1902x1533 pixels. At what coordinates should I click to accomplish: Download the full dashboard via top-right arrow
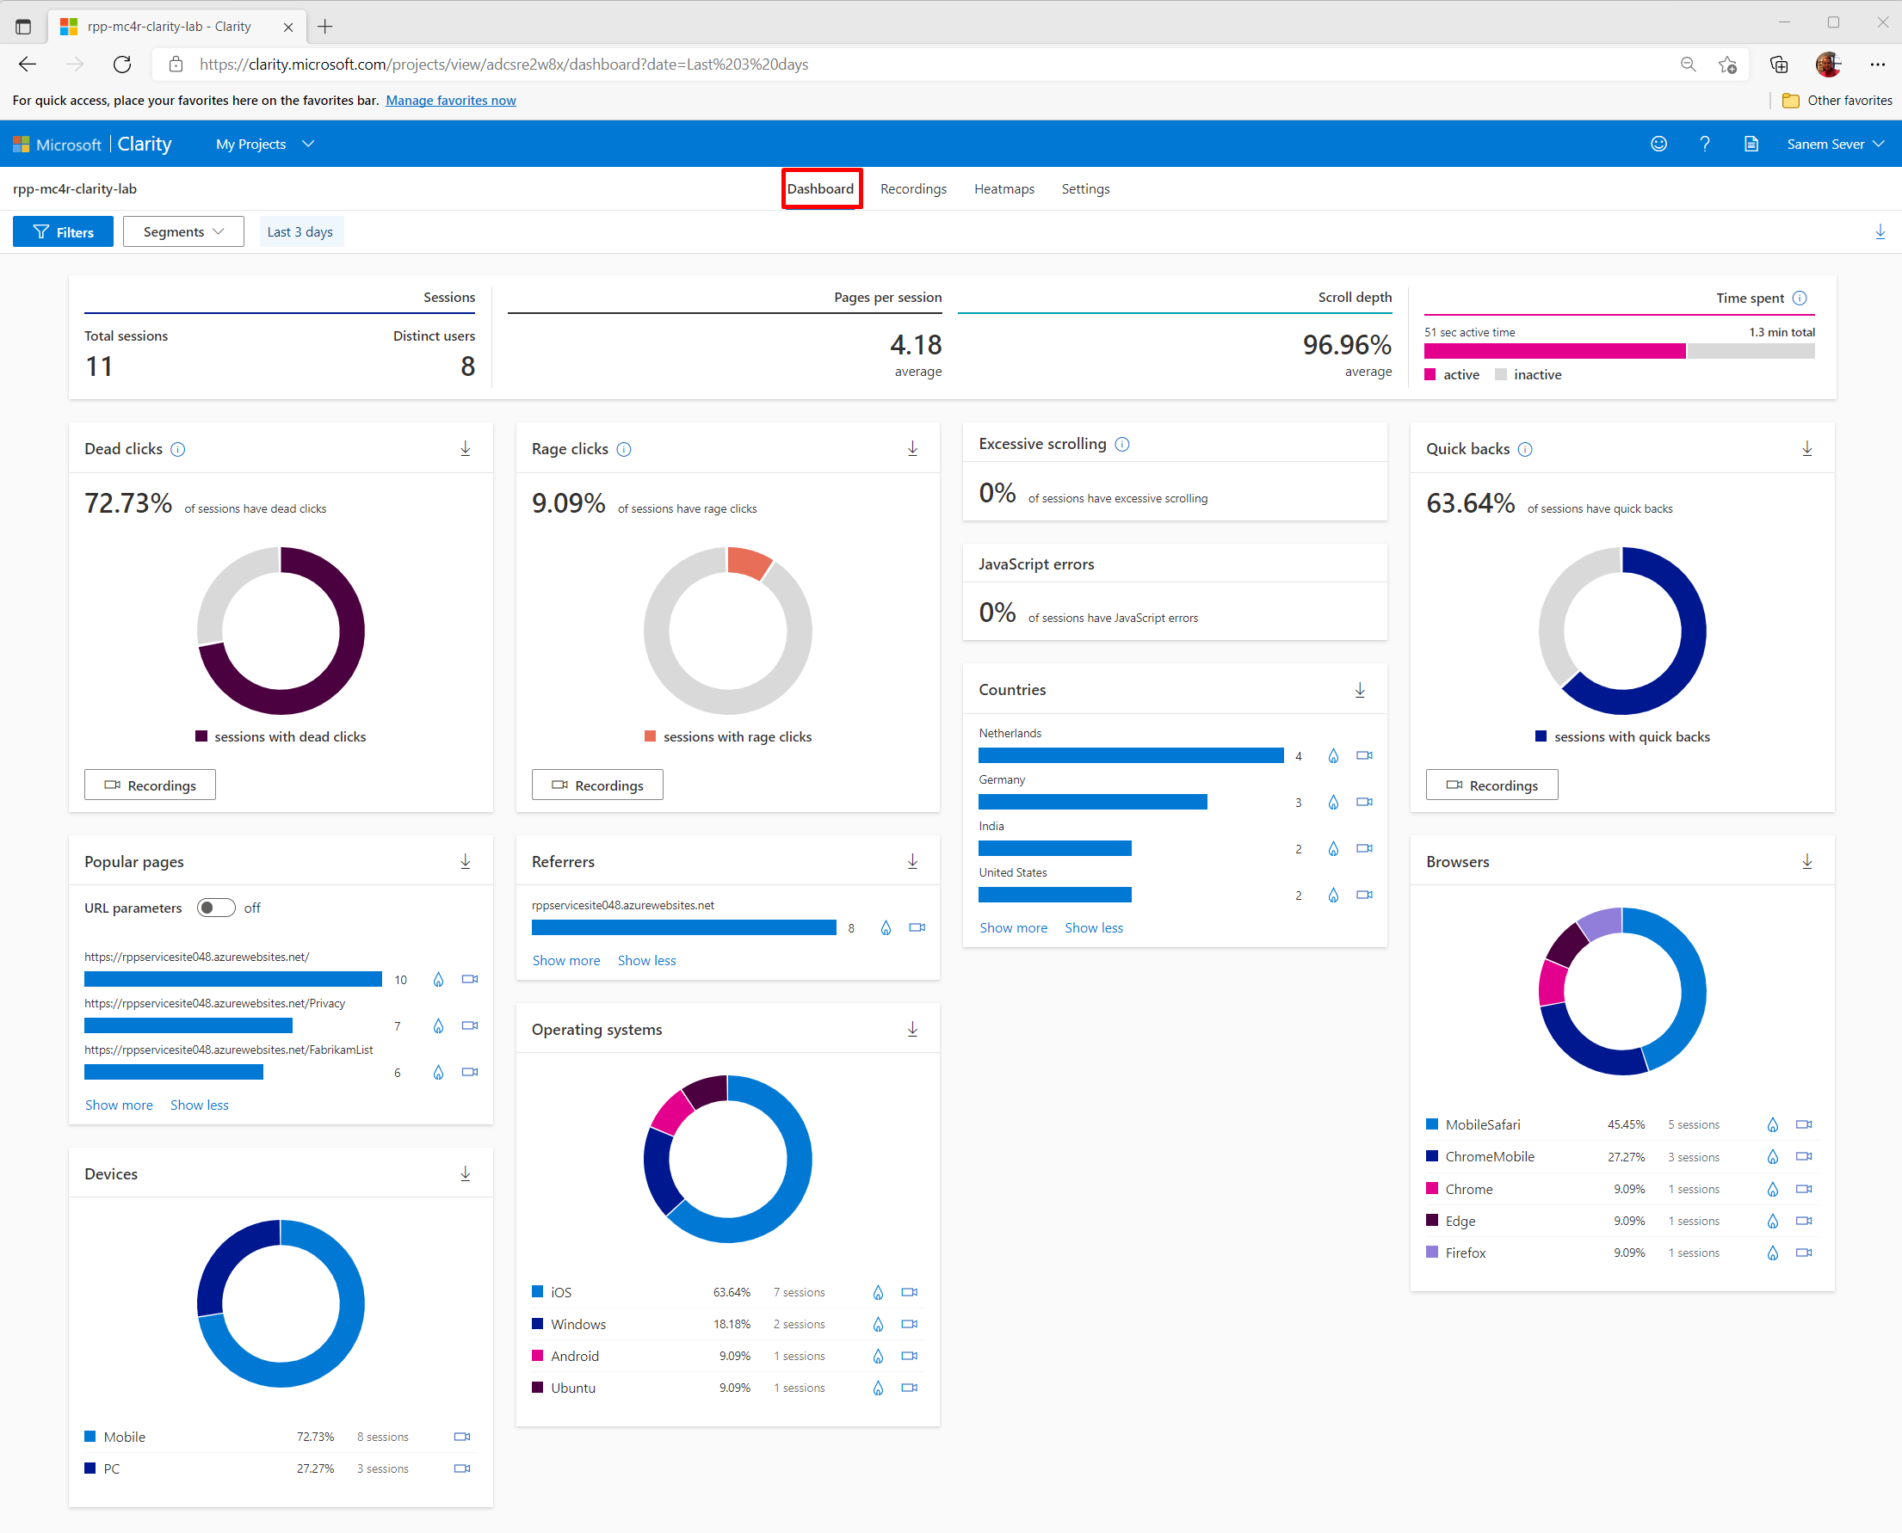click(x=1880, y=232)
